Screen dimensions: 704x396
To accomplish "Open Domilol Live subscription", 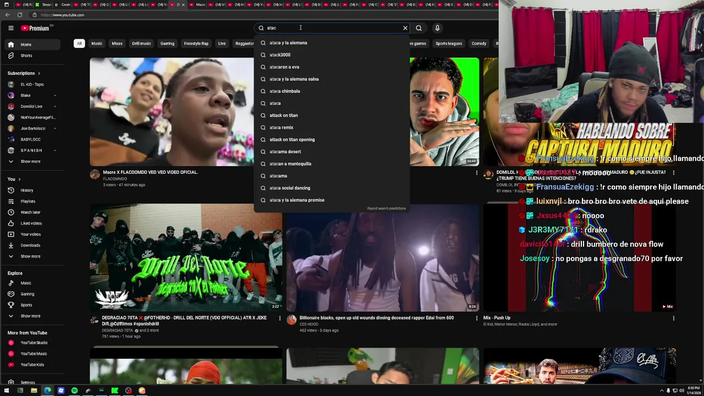I will (x=32, y=106).
